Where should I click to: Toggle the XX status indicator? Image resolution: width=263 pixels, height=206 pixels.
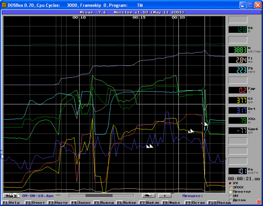click(x=230, y=183)
